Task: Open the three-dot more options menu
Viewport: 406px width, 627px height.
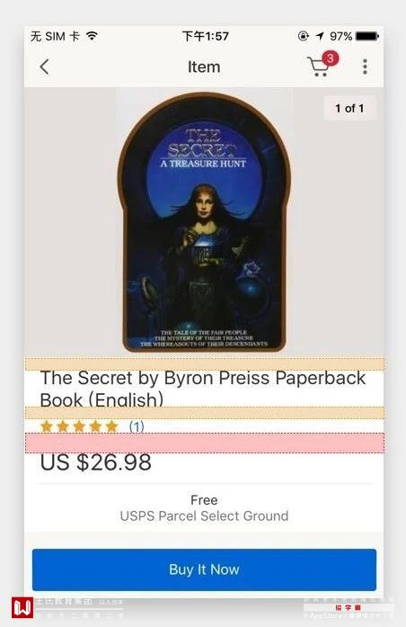Action: (x=365, y=67)
